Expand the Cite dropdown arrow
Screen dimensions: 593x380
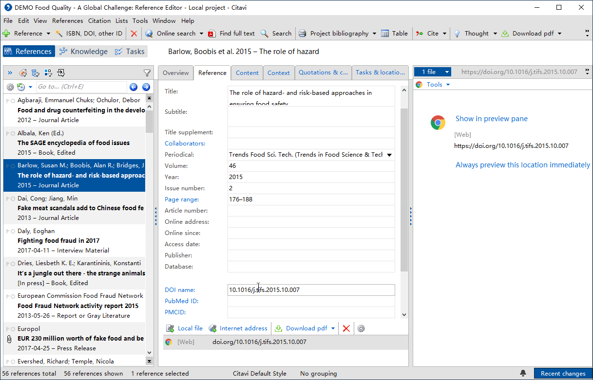444,34
